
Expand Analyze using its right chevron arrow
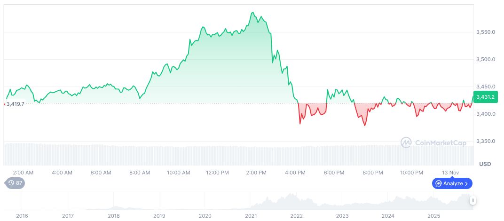(466, 183)
